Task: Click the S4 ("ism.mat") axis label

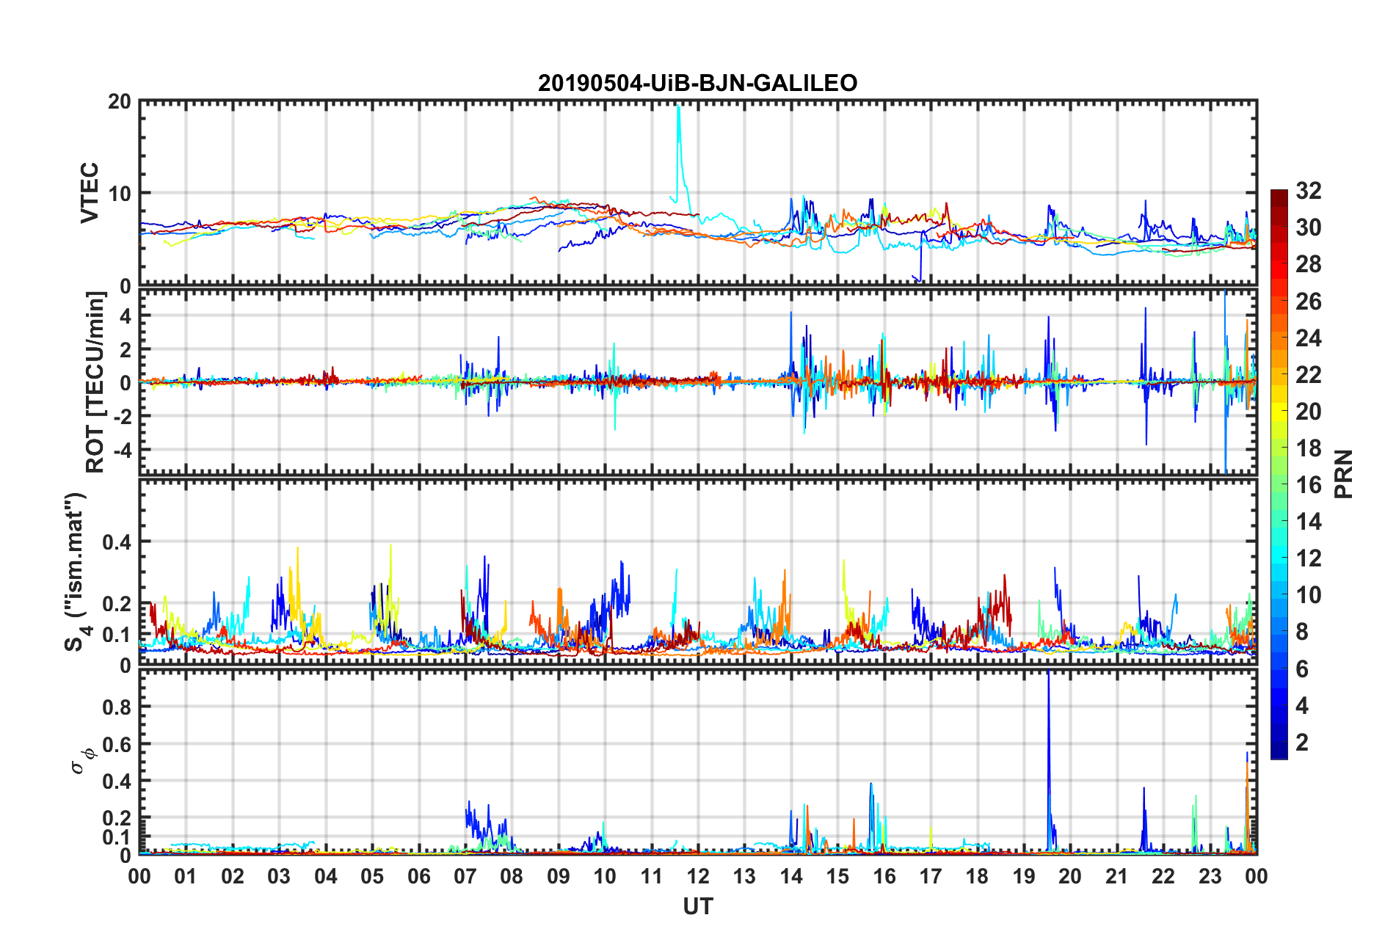Action: [x=76, y=572]
